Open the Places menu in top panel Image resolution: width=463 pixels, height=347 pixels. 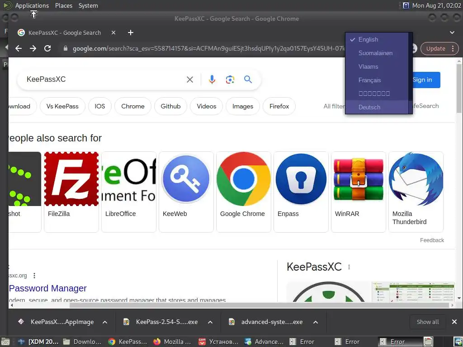coord(64,5)
